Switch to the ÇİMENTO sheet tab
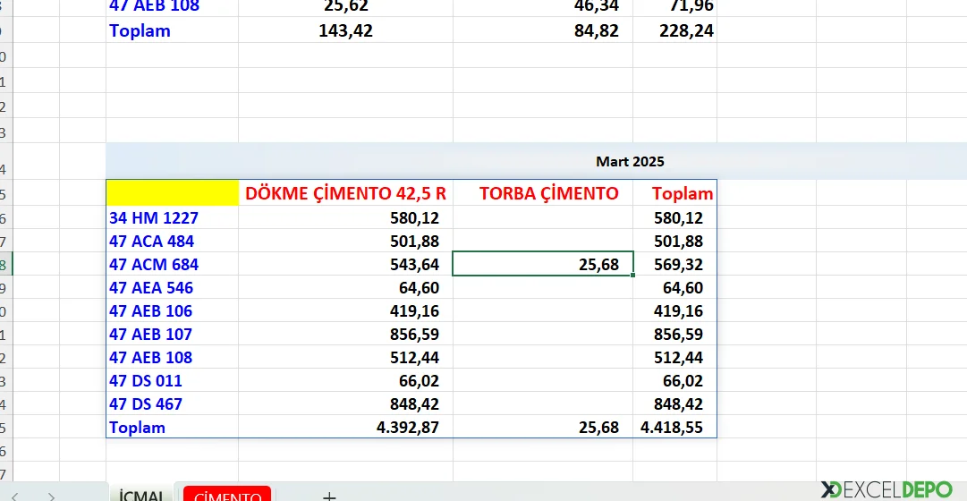 pyautogui.click(x=226, y=496)
